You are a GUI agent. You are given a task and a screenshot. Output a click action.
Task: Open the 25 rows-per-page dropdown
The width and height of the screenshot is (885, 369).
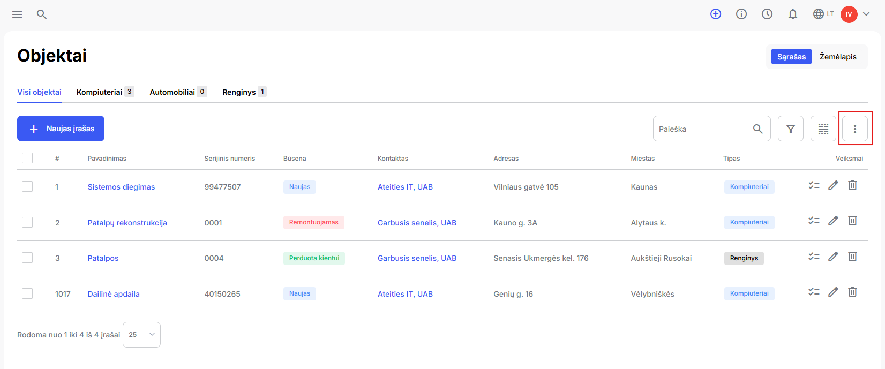click(141, 335)
